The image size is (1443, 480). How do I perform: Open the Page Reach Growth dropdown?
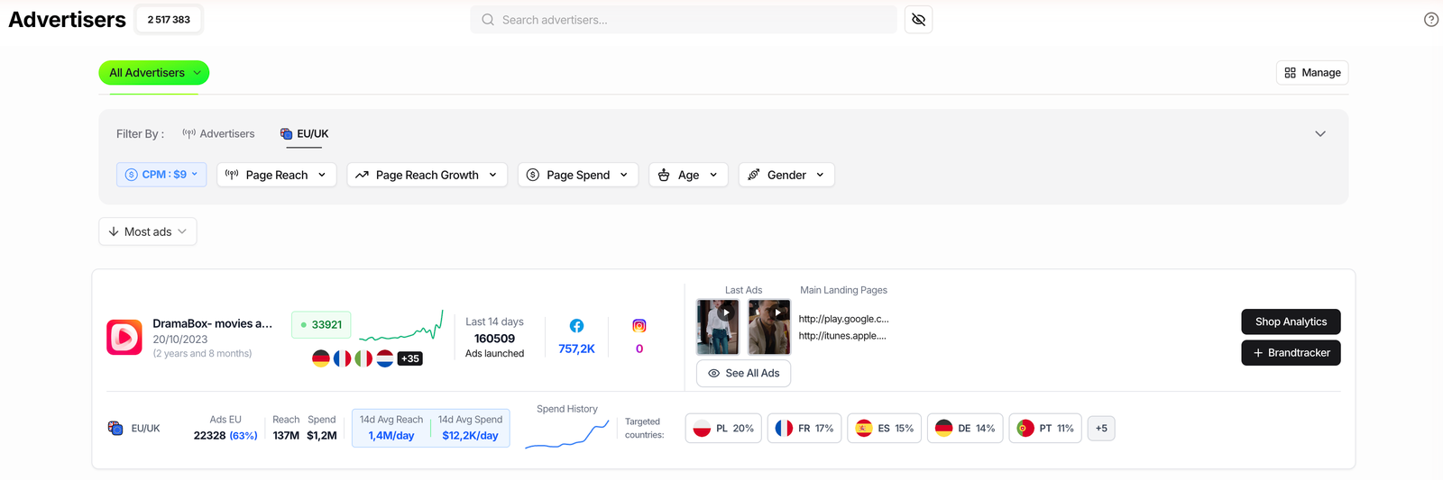pyautogui.click(x=427, y=175)
